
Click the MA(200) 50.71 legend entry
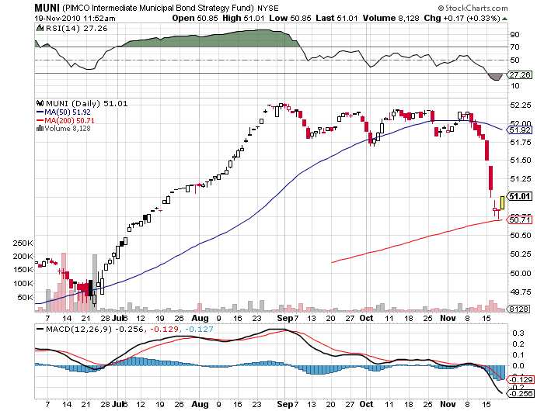click(x=65, y=120)
